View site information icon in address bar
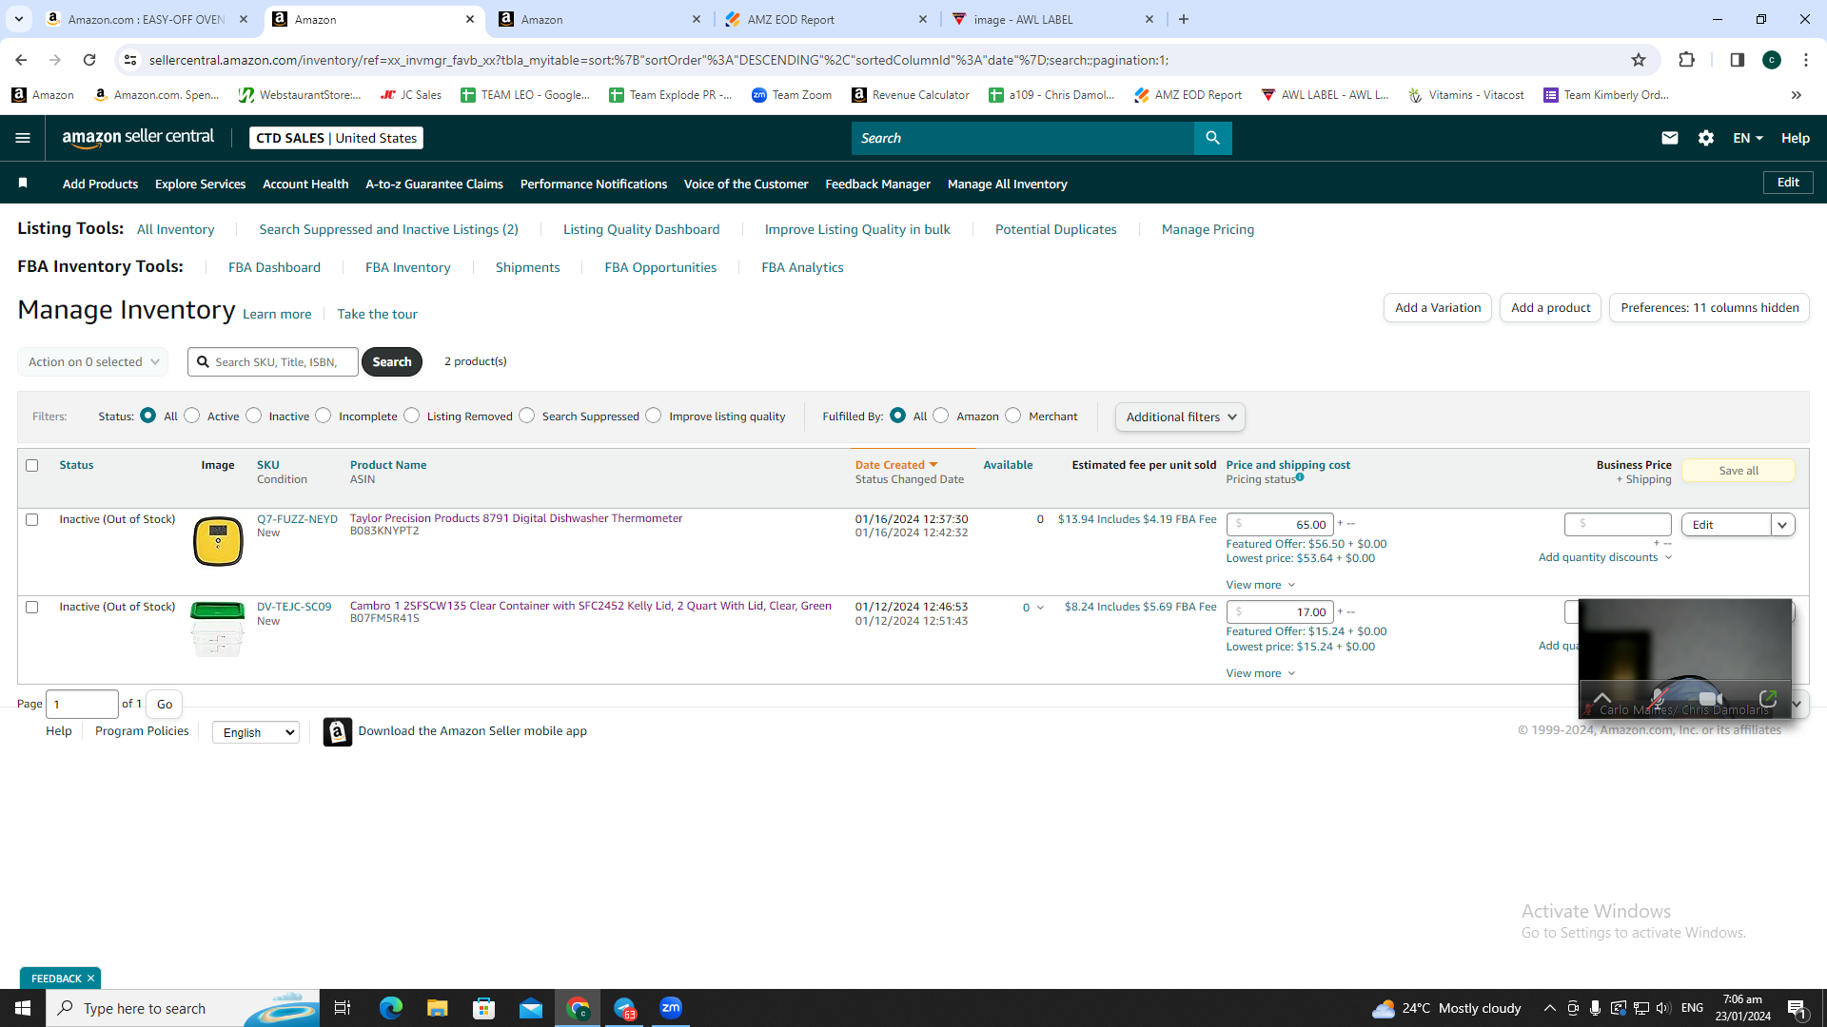 (130, 60)
